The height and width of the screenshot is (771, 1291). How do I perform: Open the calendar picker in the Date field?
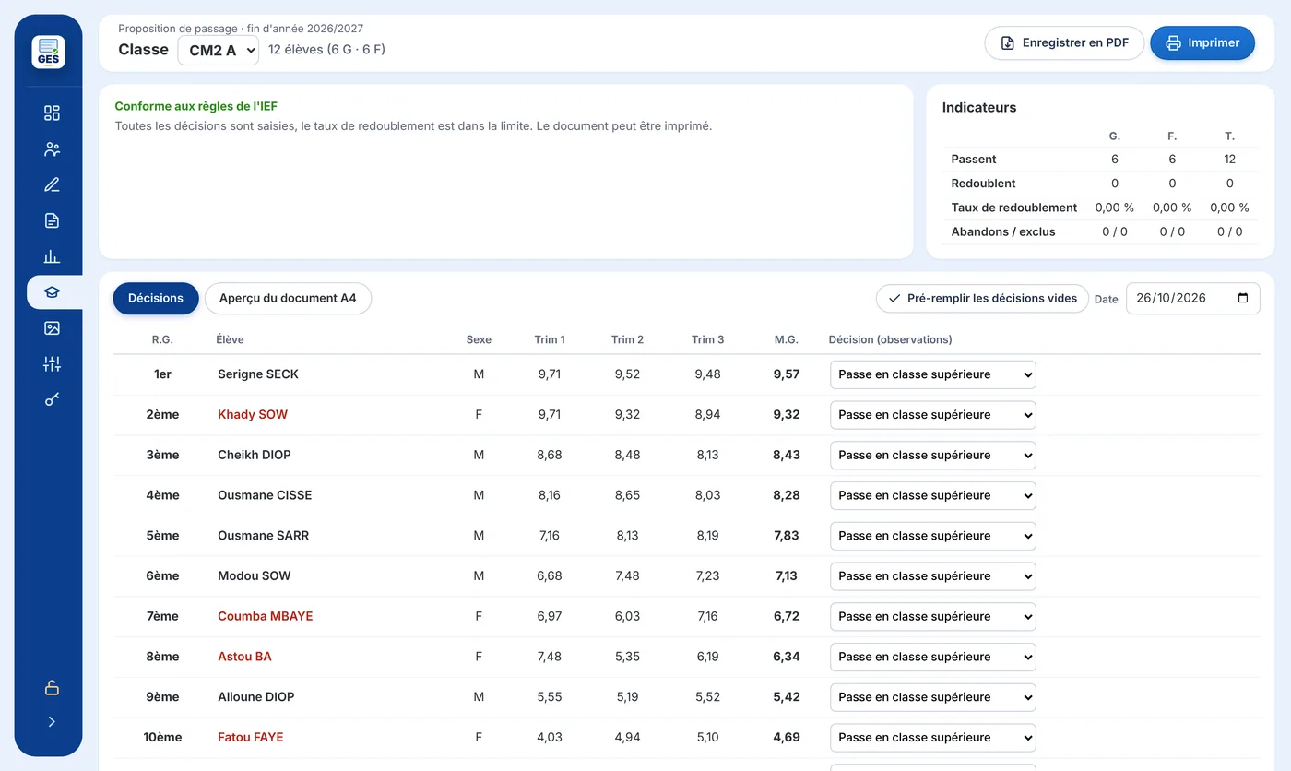coord(1243,299)
